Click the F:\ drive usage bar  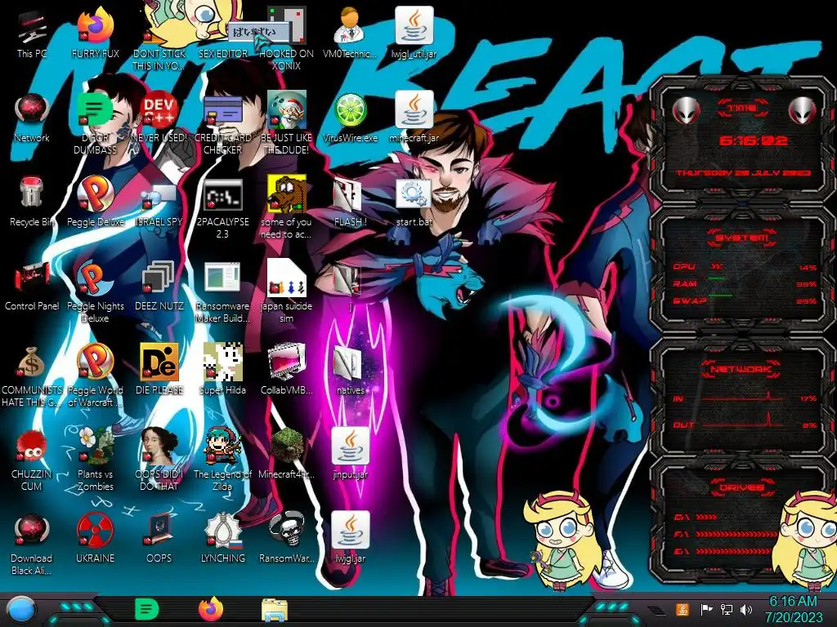tap(736, 534)
